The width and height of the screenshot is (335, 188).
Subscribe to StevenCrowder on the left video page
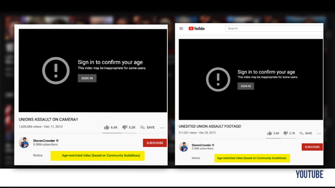pyautogui.click(x=155, y=143)
